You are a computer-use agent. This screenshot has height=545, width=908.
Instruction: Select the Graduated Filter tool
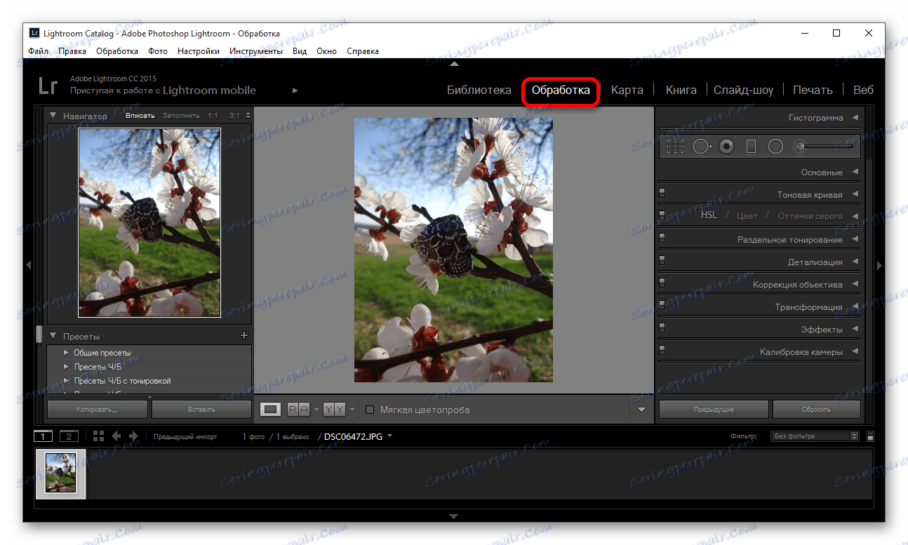click(751, 146)
